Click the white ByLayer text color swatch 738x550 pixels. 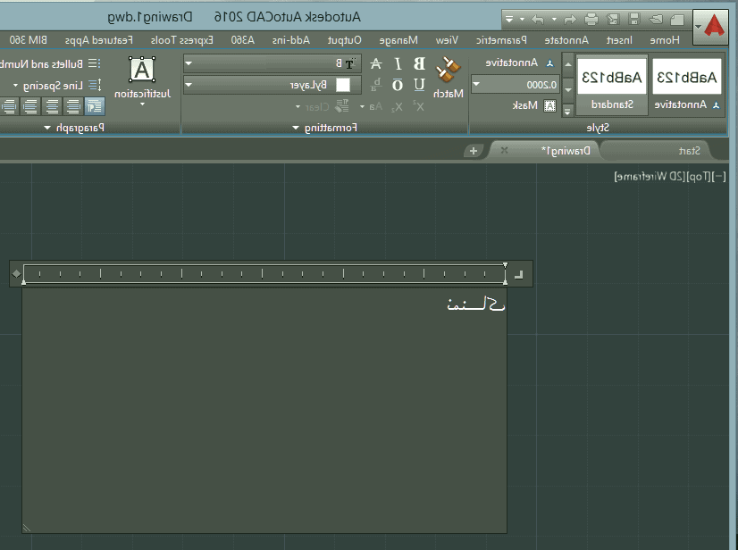pos(343,85)
